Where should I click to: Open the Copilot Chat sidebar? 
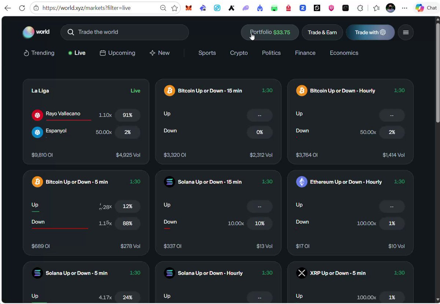click(x=426, y=8)
